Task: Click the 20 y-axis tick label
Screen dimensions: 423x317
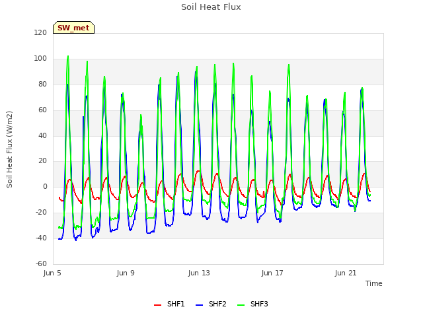Action: point(42,161)
